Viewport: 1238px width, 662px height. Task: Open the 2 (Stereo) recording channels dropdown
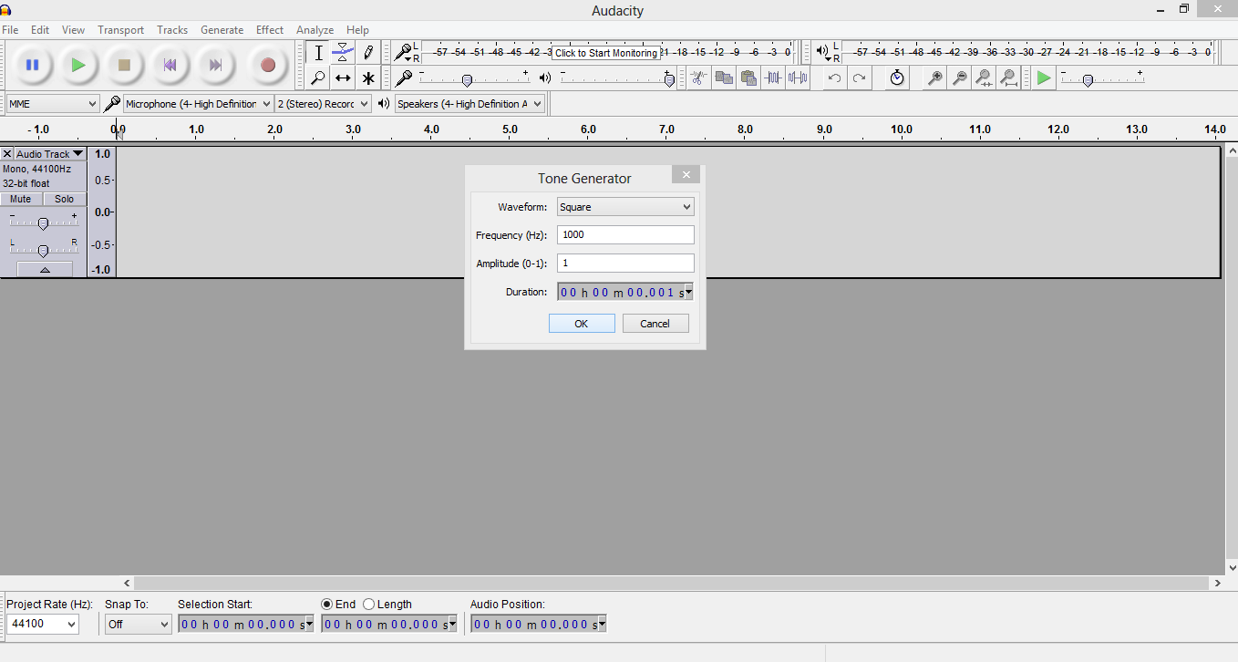pyautogui.click(x=324, y=104)
